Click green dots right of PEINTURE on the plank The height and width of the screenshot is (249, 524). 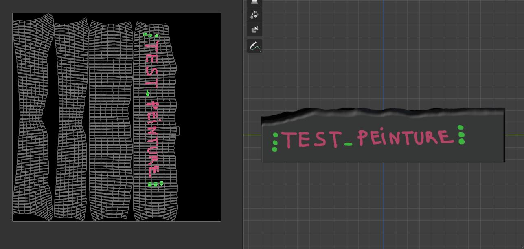461,134
